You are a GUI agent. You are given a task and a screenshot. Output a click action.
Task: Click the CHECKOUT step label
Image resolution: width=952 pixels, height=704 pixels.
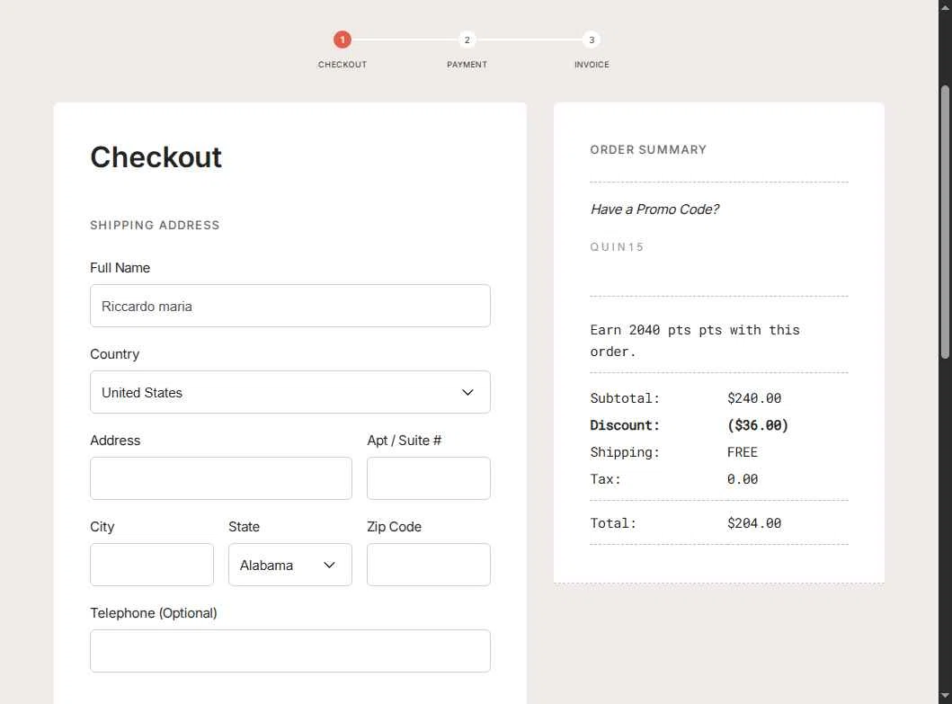coord(342,65)
